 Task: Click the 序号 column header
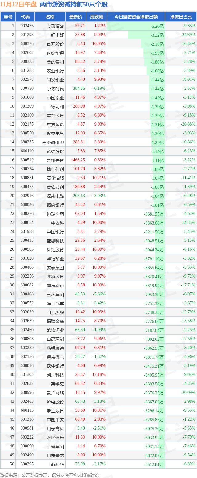click(x=8, y=17)
